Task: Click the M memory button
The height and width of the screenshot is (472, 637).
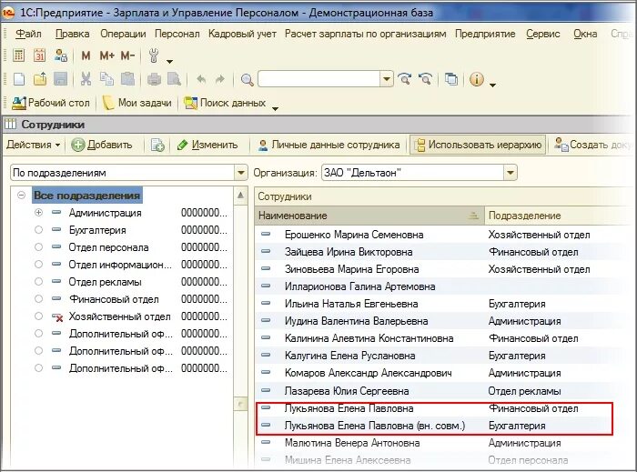Action: [86, 55]
